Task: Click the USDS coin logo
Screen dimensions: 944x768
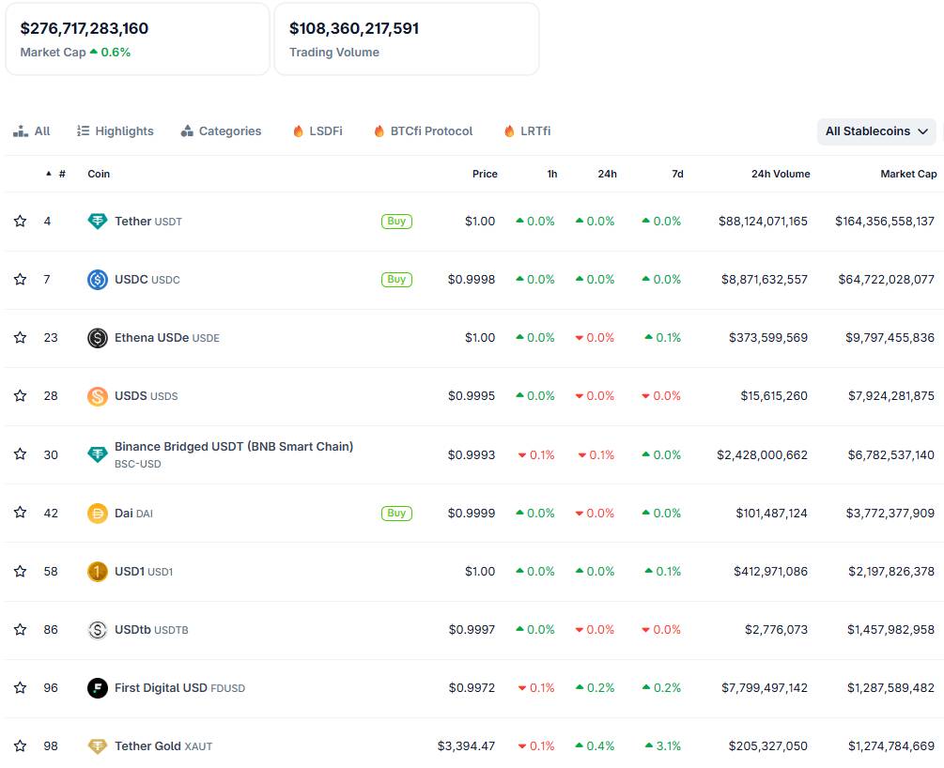Action: (x=98, y=396)
